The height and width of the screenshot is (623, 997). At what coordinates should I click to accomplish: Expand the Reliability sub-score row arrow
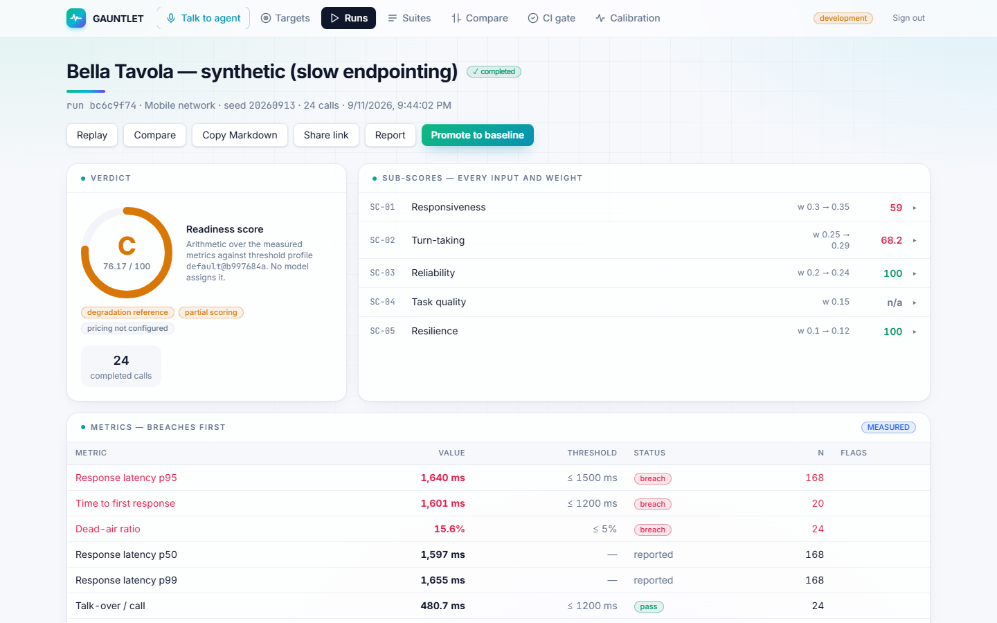(915, 273)
